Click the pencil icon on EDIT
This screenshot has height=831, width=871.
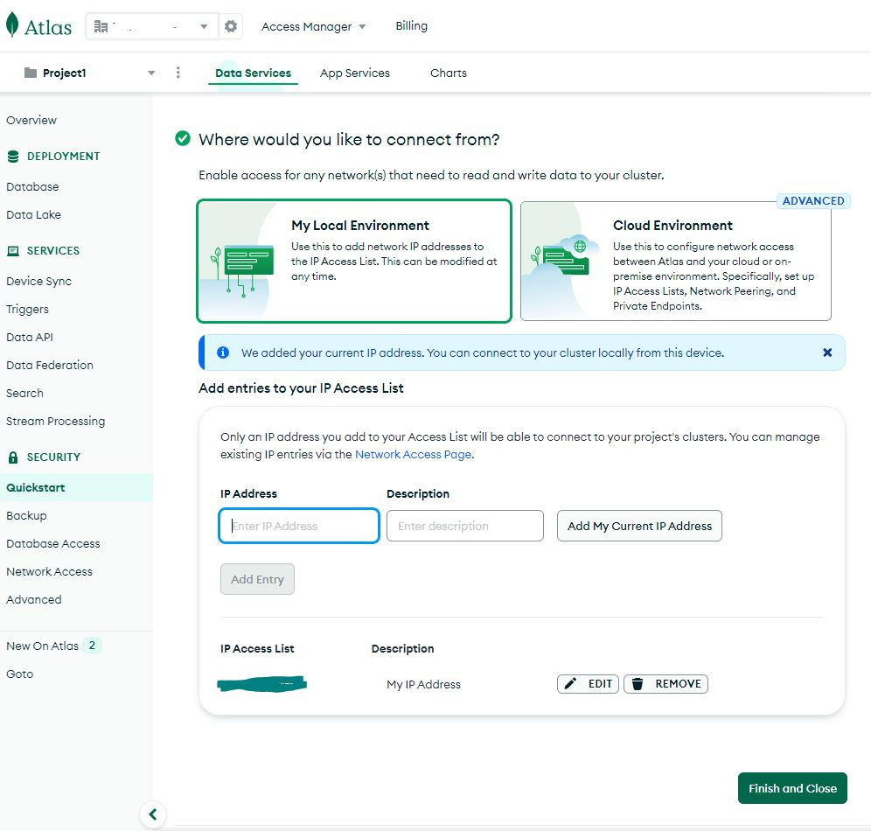(x=570, y=683)
